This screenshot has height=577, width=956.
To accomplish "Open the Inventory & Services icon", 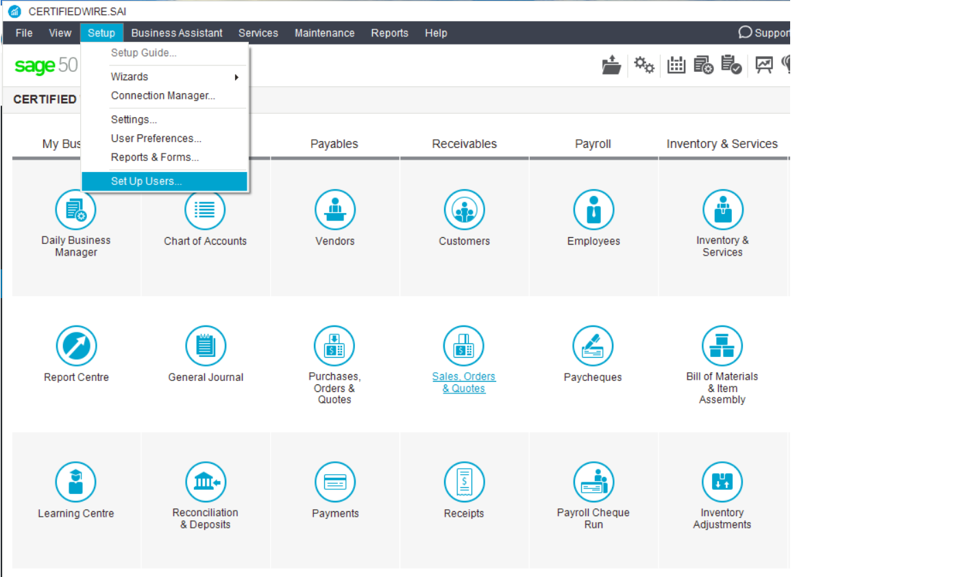I will pyautogui.click(x=722, y=210).
